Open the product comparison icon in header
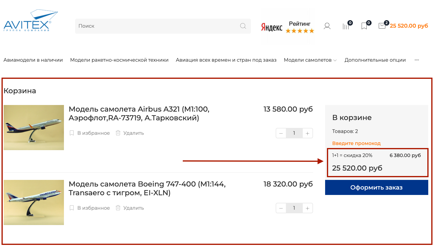Image resolution: width=437 pixels, height=247 pixels. coord(346,26)
